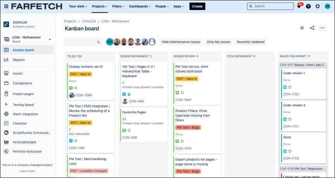Screen dimensions: 335x178
Task: Share the board via share icon
Action: [x=312, y=28]
